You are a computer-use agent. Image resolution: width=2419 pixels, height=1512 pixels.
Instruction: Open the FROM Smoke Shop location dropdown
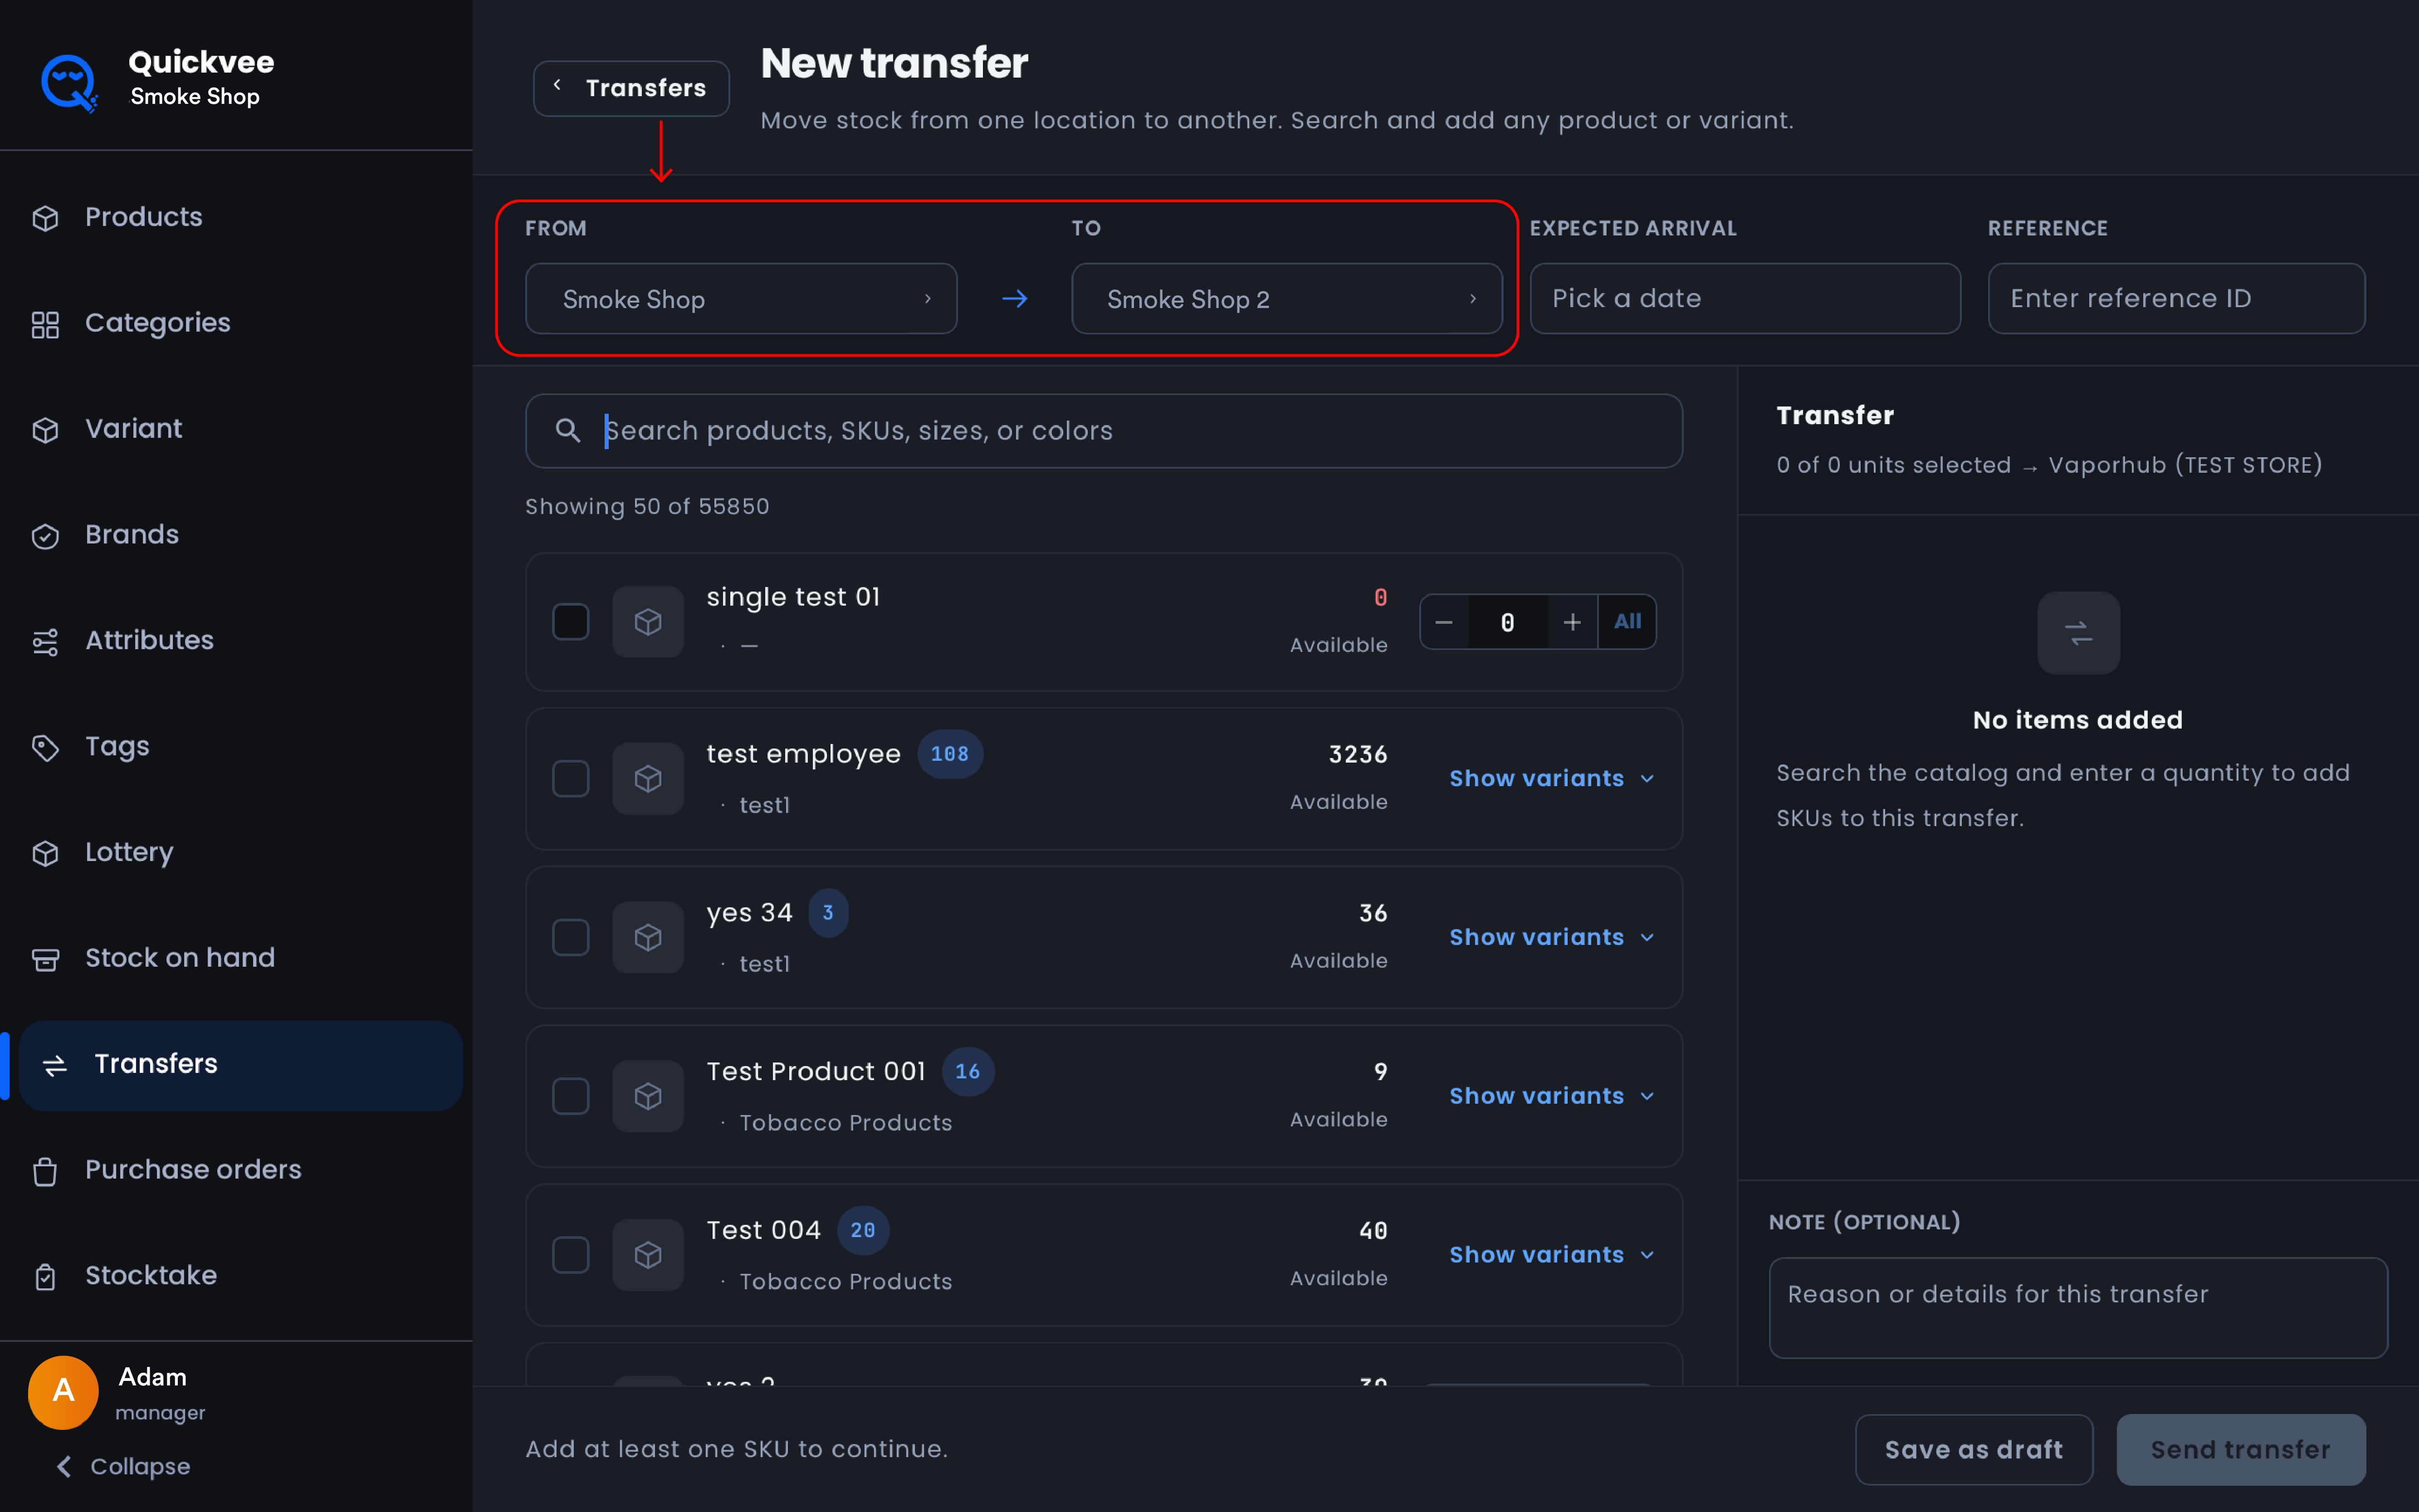741,298
